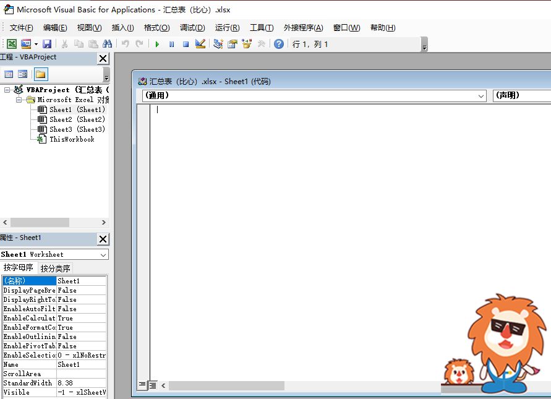Click the DisplayPageBreaks False value
The width and height of the screenshot is (551, 399).
[81, 290]
